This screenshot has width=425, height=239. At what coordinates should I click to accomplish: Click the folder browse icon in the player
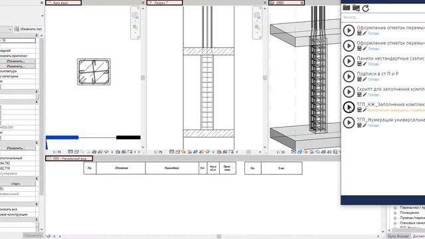[x=347, y=8]
